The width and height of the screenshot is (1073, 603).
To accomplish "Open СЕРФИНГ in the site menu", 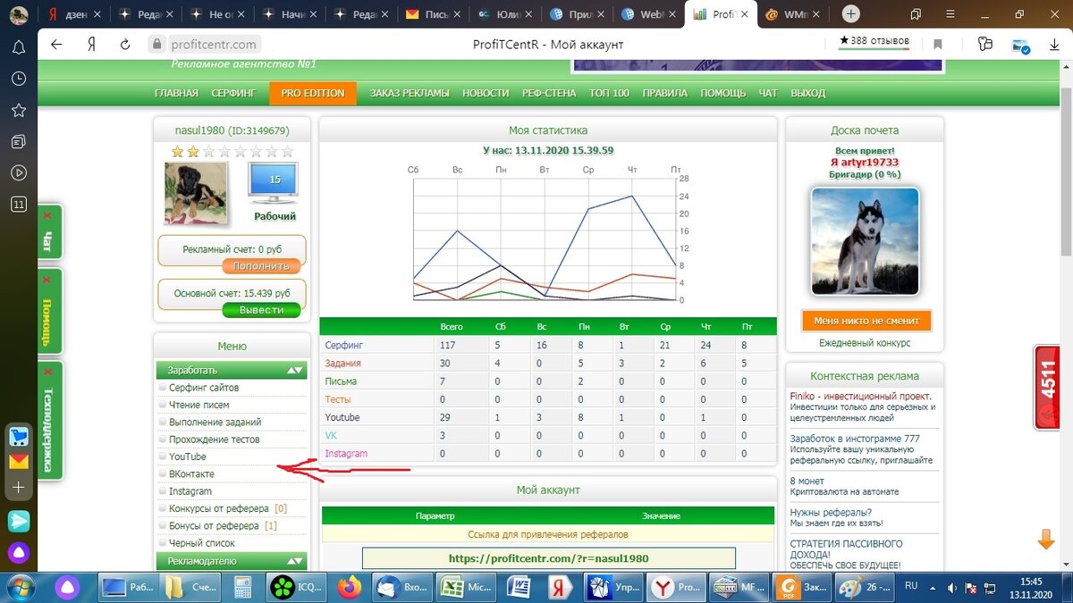I will pyautogui.click(x=233, y=93).
